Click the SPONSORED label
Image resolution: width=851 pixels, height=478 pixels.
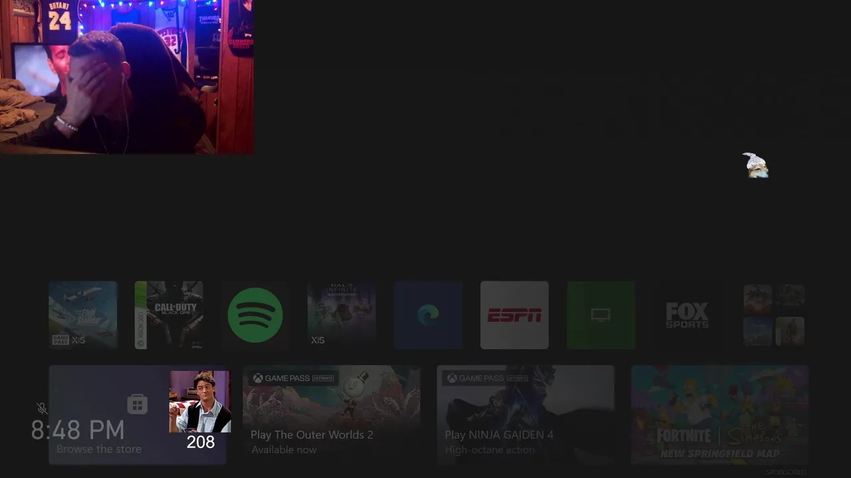786,472
